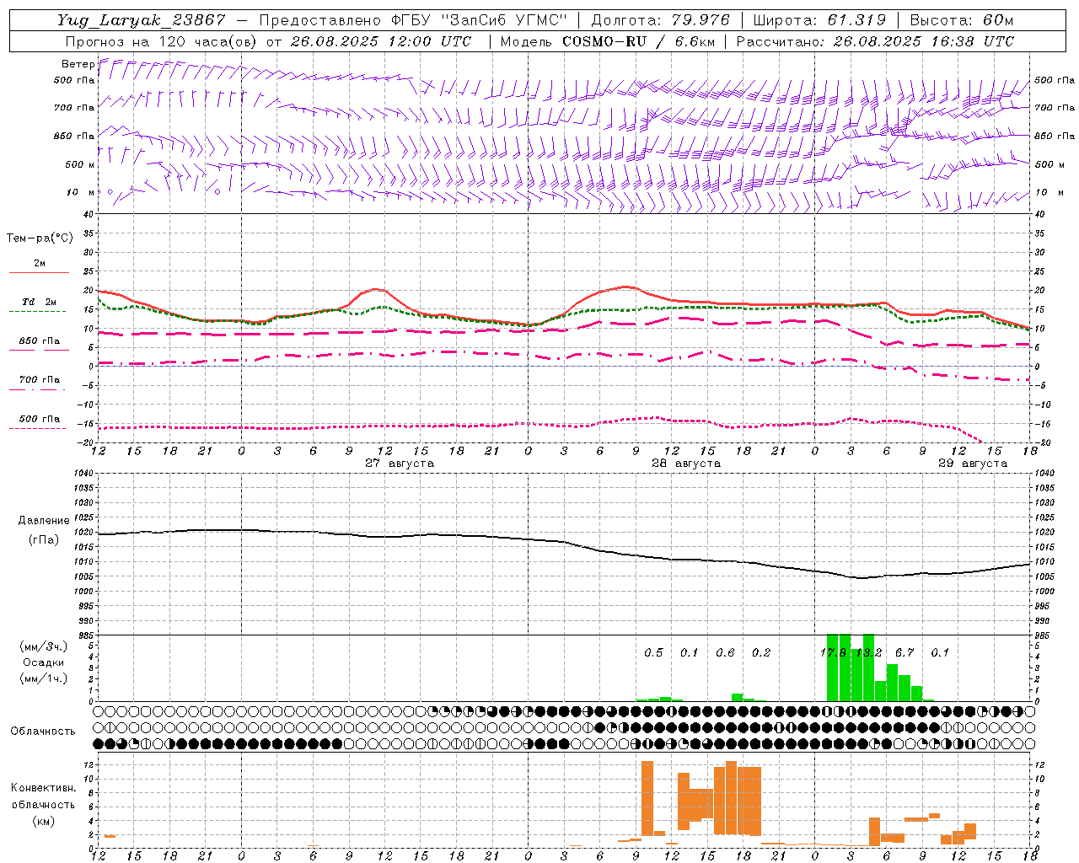Select the Давление pressure panel label
The width and height of the screenshot is (1079, 863).
(44, 521)
